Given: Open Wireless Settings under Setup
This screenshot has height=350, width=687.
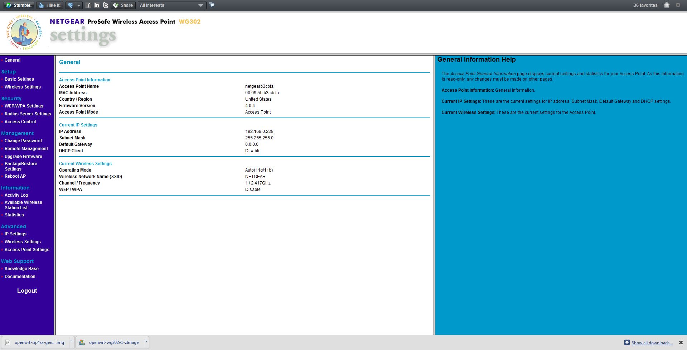Looking at the screenshot, I should [23, 87].
